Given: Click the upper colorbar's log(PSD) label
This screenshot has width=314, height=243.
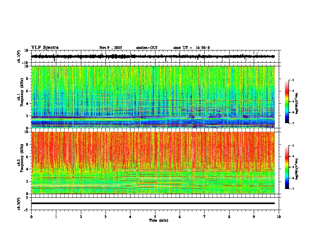Looking at the screenshot, I should pos(297,104).
